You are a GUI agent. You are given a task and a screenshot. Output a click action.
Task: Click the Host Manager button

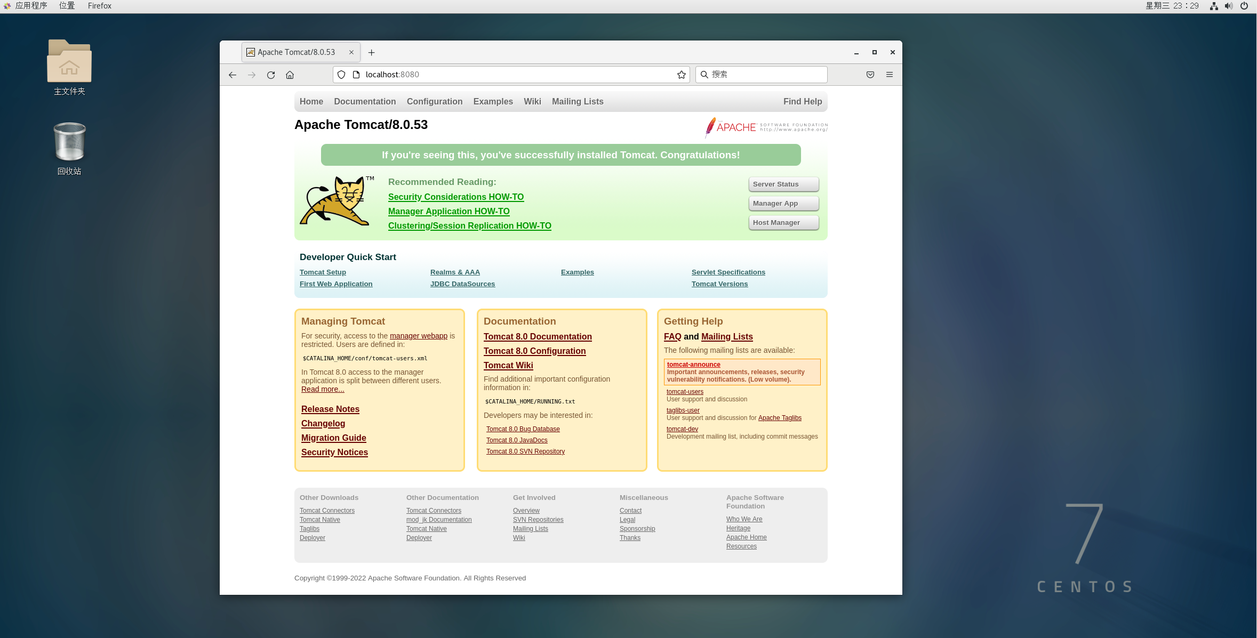783,223
